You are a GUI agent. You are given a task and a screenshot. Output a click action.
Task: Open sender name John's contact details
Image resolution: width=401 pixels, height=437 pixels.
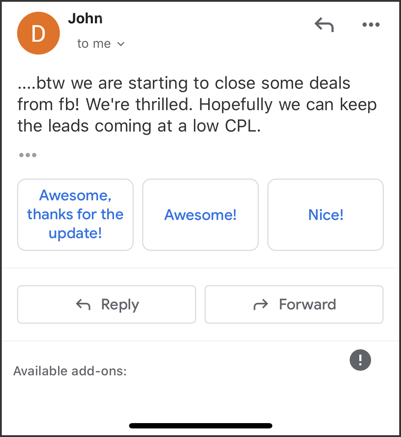pos(85,18)
